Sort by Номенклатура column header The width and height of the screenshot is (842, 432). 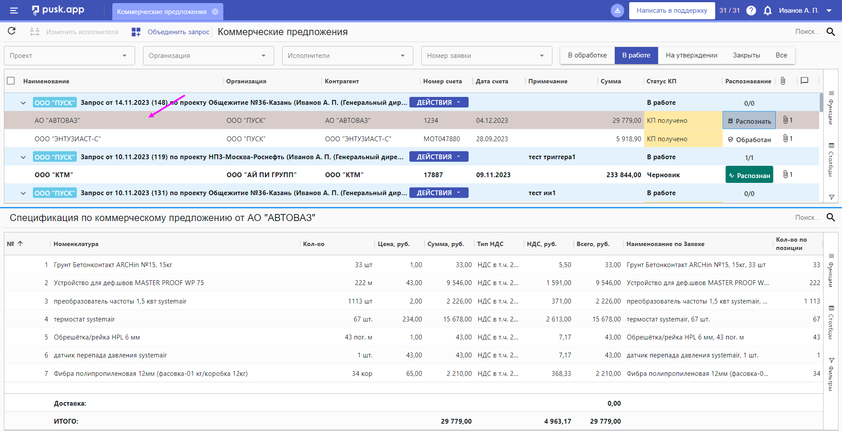coord(76,244)
